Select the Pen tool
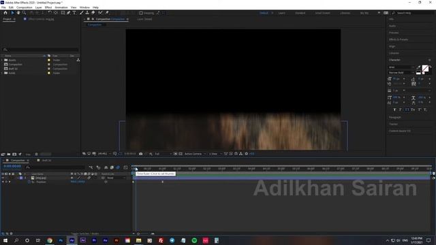This screenshot has width=436, height=245. pos(68,13)
